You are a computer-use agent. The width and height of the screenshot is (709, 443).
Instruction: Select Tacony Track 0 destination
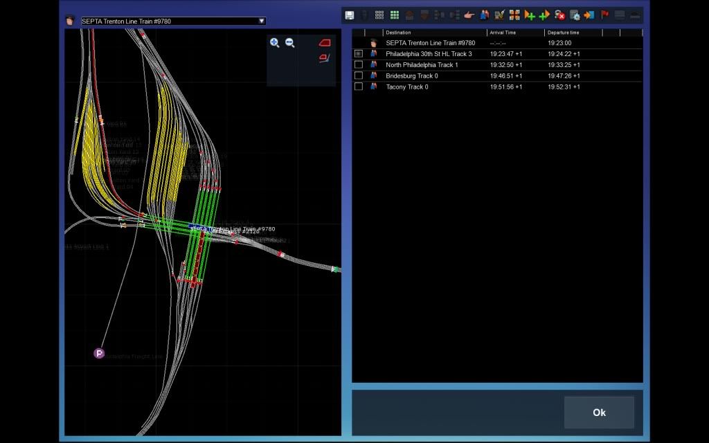click(x=407, y=87)
